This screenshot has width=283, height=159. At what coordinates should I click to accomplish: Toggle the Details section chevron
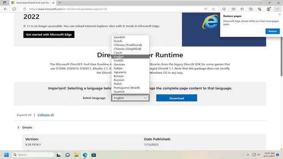tap(18, 128)
